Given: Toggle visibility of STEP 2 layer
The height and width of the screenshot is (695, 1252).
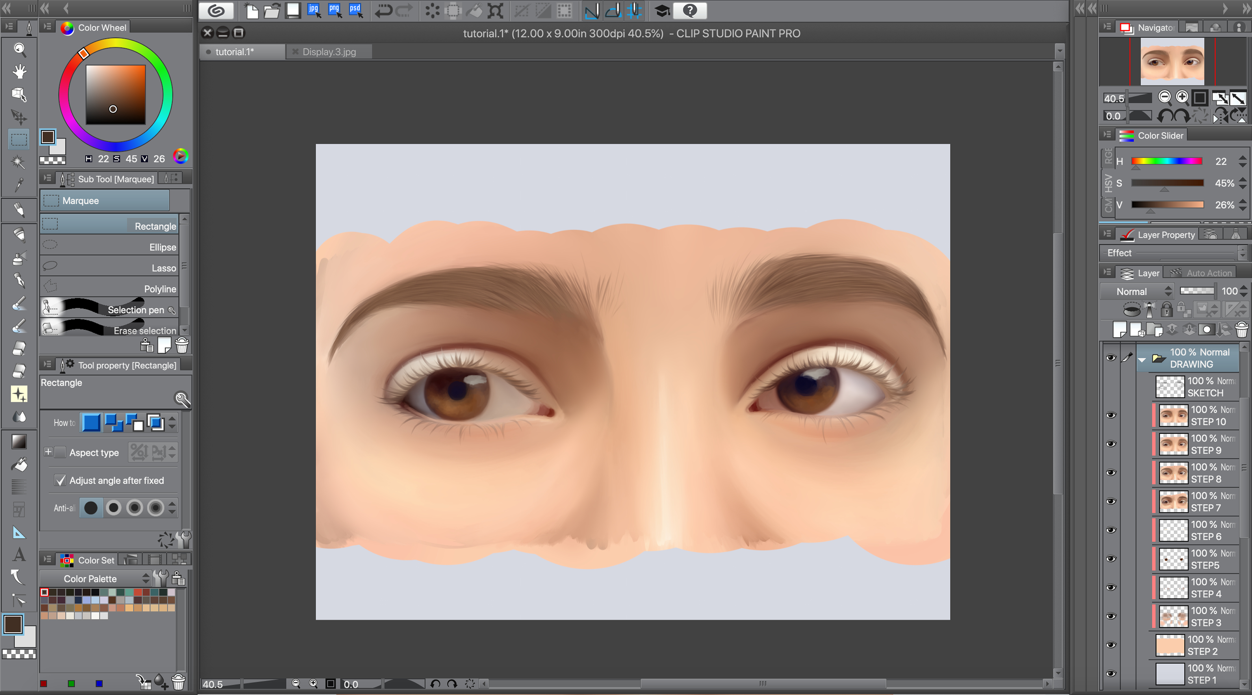Looking at the screenshot, I should click(x=1111, y=645).
